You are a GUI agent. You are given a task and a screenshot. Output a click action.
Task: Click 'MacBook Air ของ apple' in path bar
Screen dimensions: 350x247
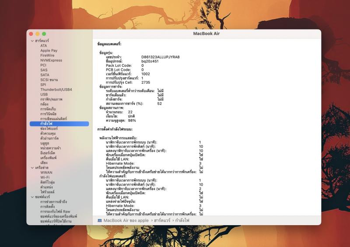(126, 220)
